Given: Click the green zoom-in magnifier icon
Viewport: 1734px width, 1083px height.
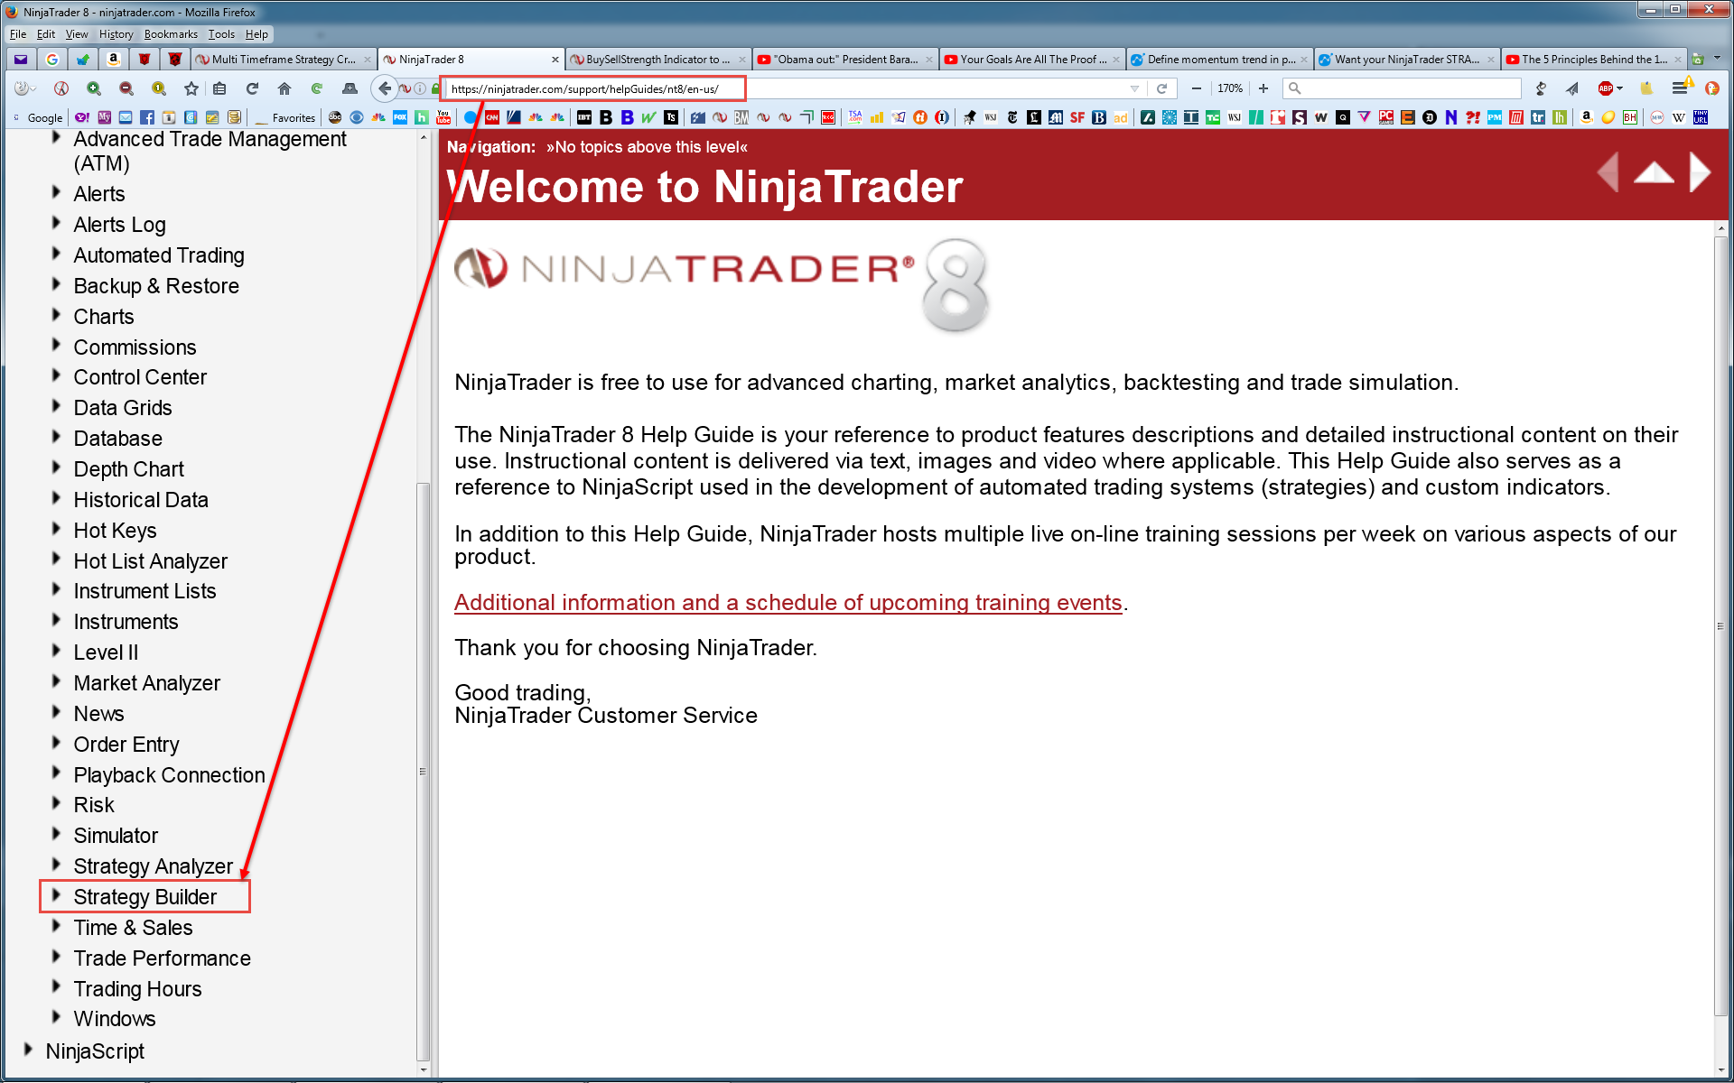Looking at the screenshot, I should click(x=94, y=88).
